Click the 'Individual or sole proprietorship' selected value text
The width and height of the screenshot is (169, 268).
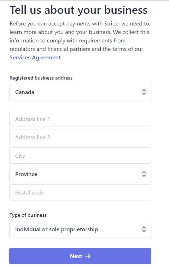click(56, 229)
